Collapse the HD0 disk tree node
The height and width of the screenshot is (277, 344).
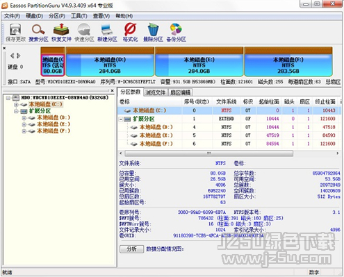coord(8,98)
